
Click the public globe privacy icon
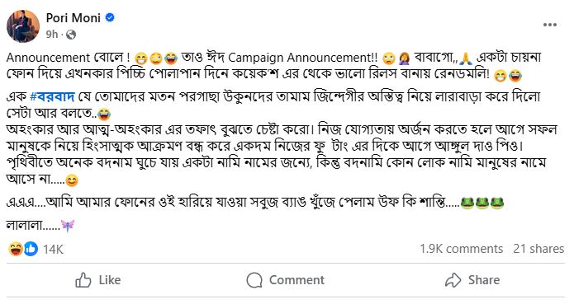[x=71, y=35]
